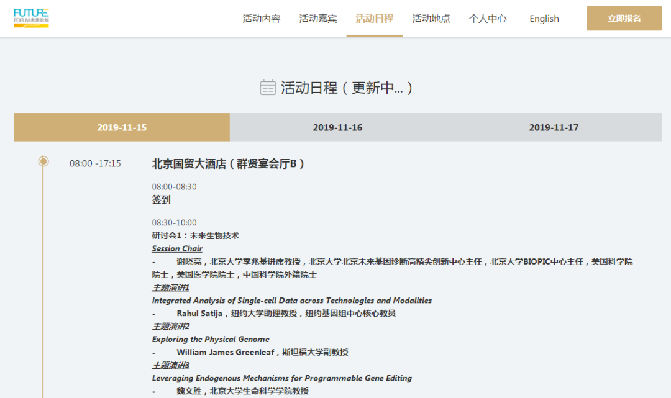Click the 主题演讲3 label

(170, 365)
